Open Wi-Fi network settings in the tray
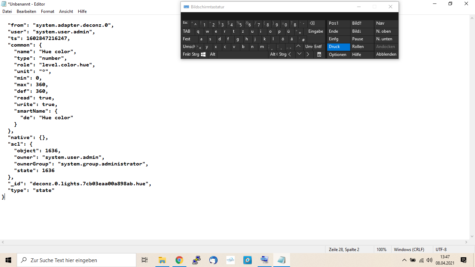The image size is (475, 267). [421, 260]
